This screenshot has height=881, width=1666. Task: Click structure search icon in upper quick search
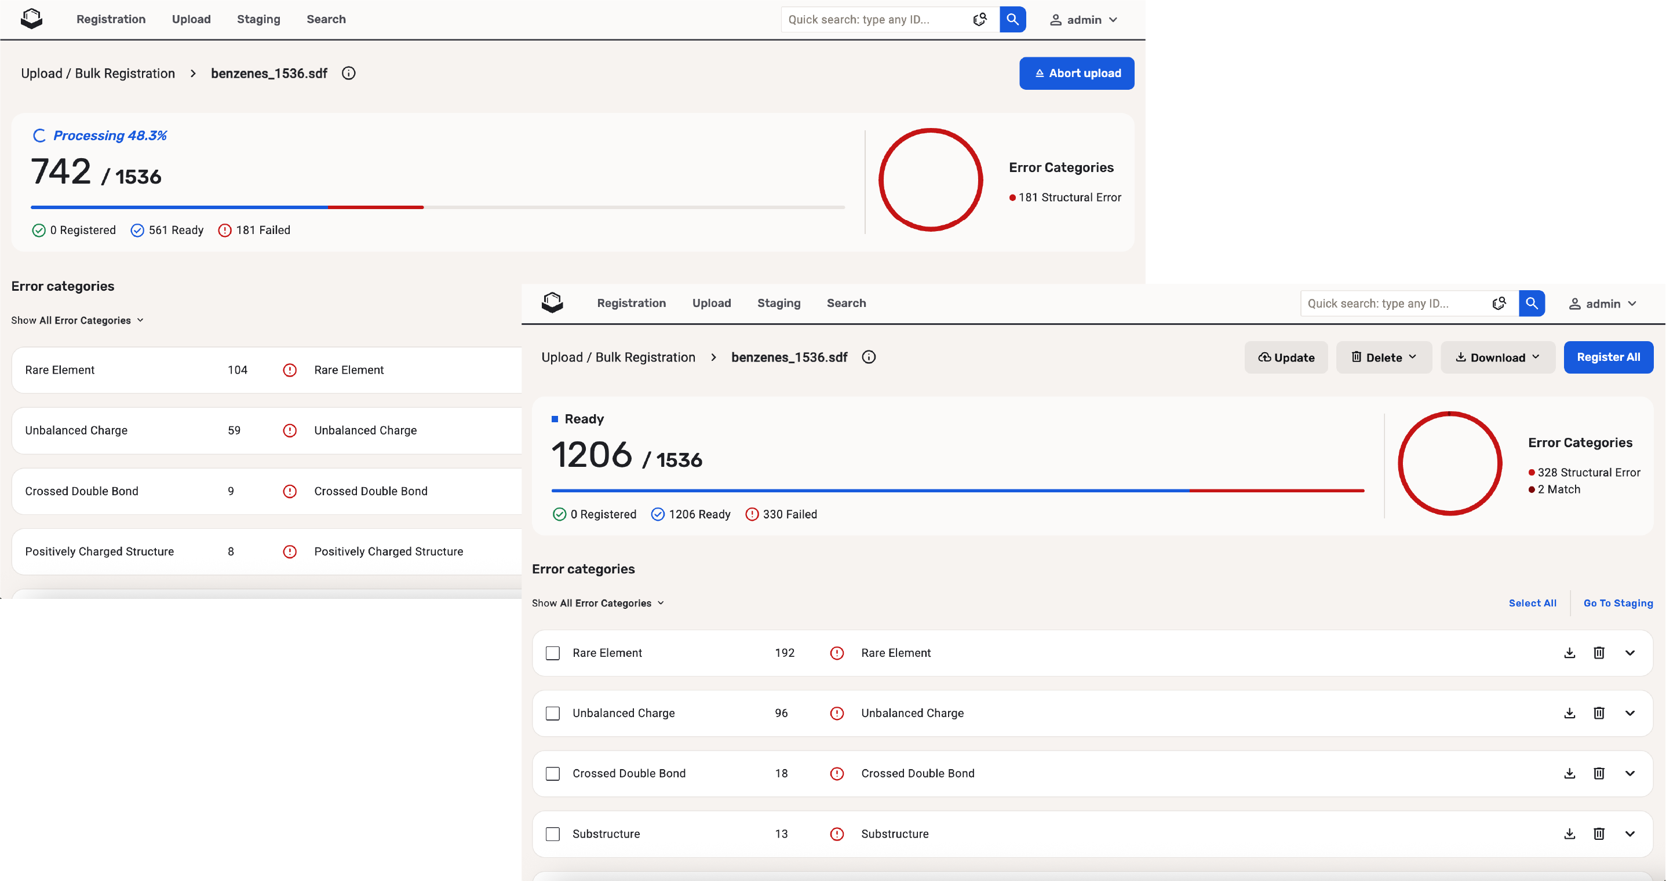(980, 19)
